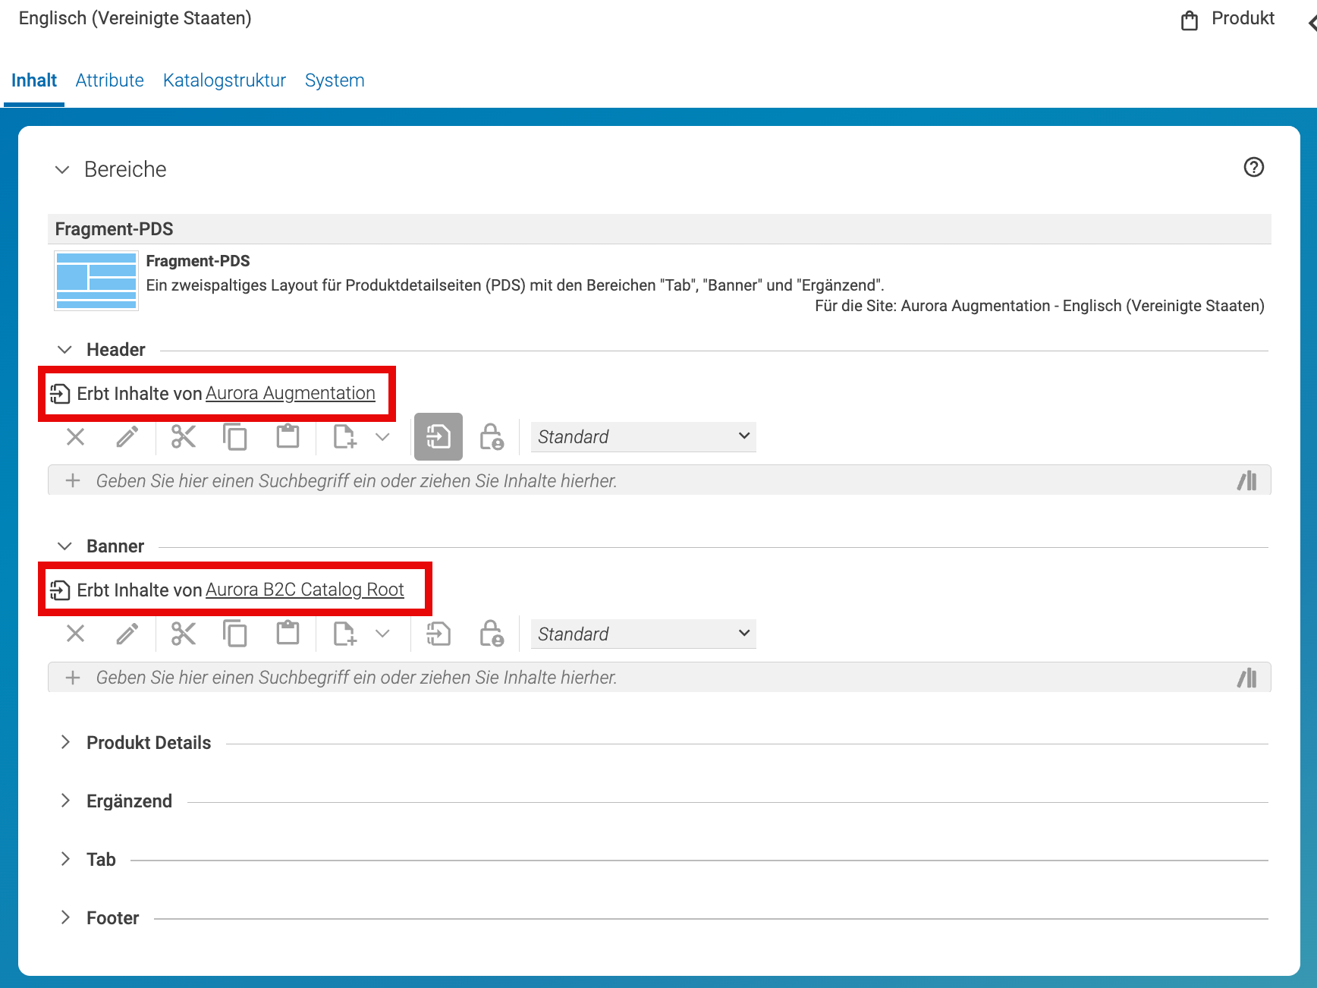Click the Header section's cut scissors icon
The height and width of the screenshot is (988, 1317).
point(184,437)
